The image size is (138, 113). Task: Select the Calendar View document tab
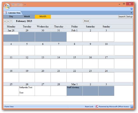[13, 13]
